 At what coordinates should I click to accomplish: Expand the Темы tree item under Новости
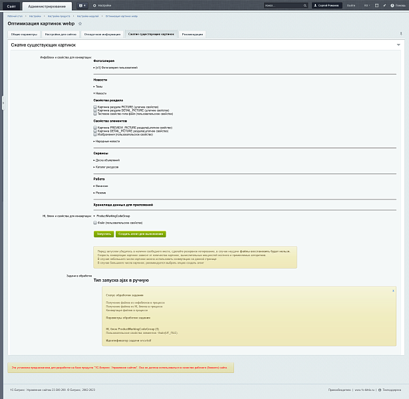[x=98, y=86]
